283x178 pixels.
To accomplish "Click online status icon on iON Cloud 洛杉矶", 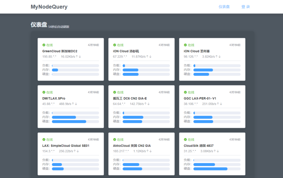I will point(115,45).
